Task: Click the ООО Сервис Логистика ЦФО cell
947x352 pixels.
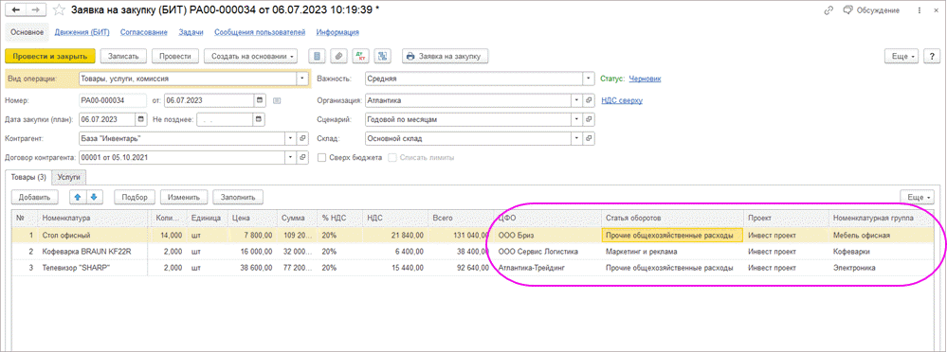Action: pyautogui.click(x=548, y=252)
